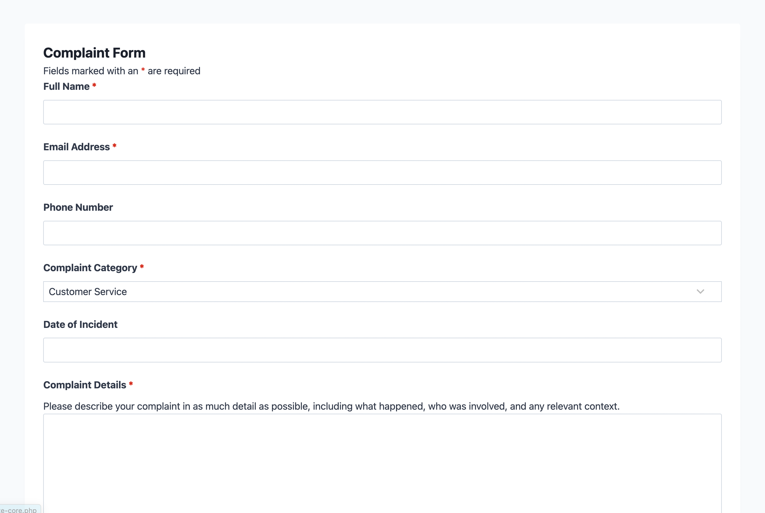Click the Email Address label
The width and height of the screenshot is (765, 513).
coord(77,147)
